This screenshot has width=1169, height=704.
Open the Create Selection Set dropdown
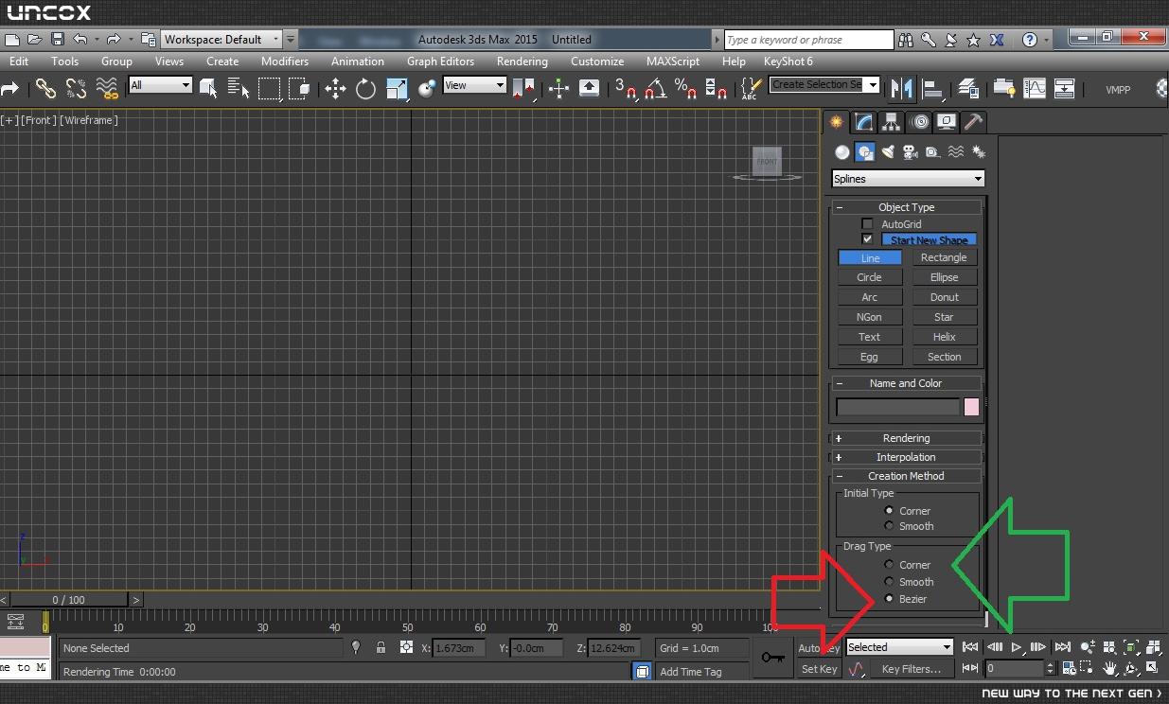tap(824, 85)
